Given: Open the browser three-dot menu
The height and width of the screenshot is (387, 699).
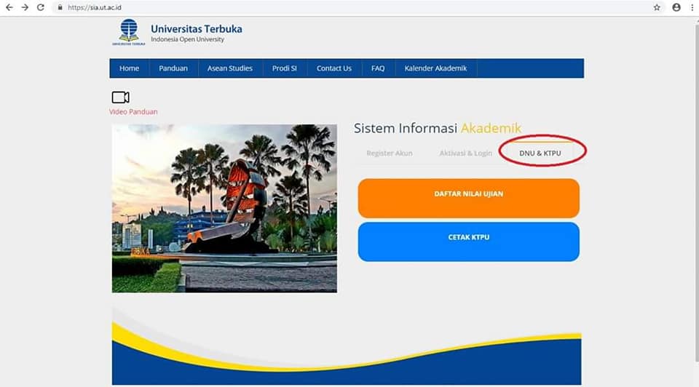Looking at the screenshot, I should coord(692,7).
